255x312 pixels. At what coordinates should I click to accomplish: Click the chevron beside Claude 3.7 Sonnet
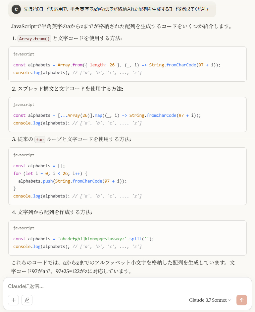[x=229, y=300]
